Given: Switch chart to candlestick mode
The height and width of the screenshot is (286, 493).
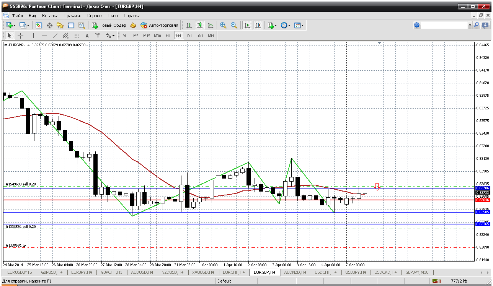Looking at the screenshot, I should pyautogui.click(x=199, y=25).
